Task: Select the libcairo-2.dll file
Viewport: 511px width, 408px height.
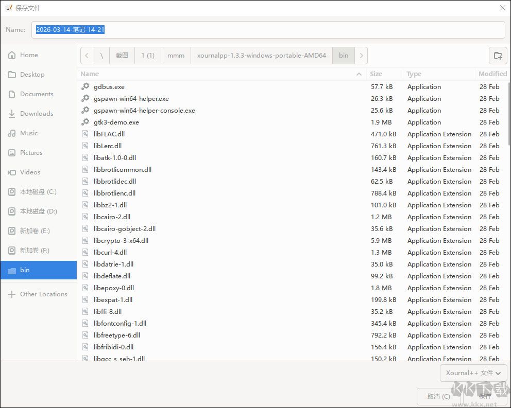Action: point(293,217)
